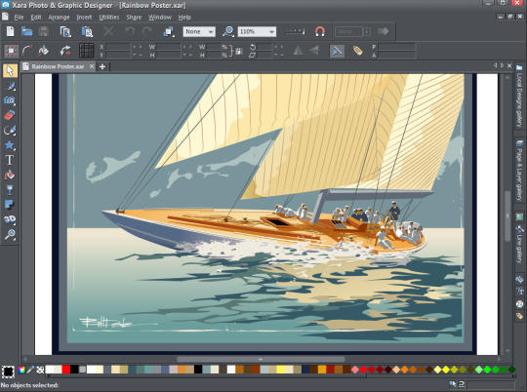Pick the Eraser tool
This screenshot has width=527, height=392.
pos(10,115)
